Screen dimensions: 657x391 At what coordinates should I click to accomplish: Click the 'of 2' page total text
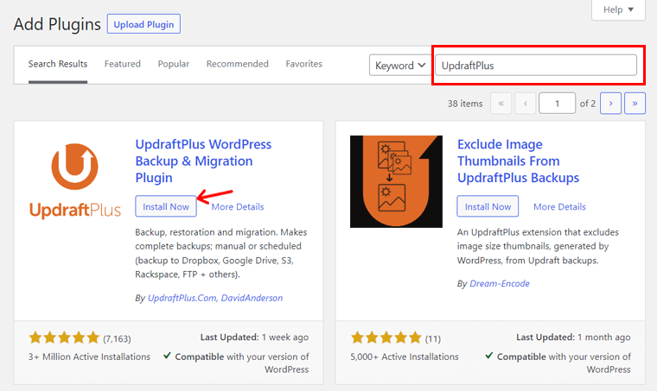point(588,104)
